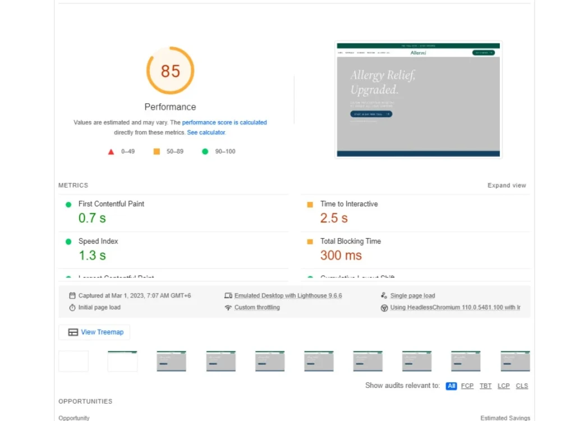Click the 85 performance score gauge
The height and width of the screenshot is (421, 561).
tap(171, 71)
